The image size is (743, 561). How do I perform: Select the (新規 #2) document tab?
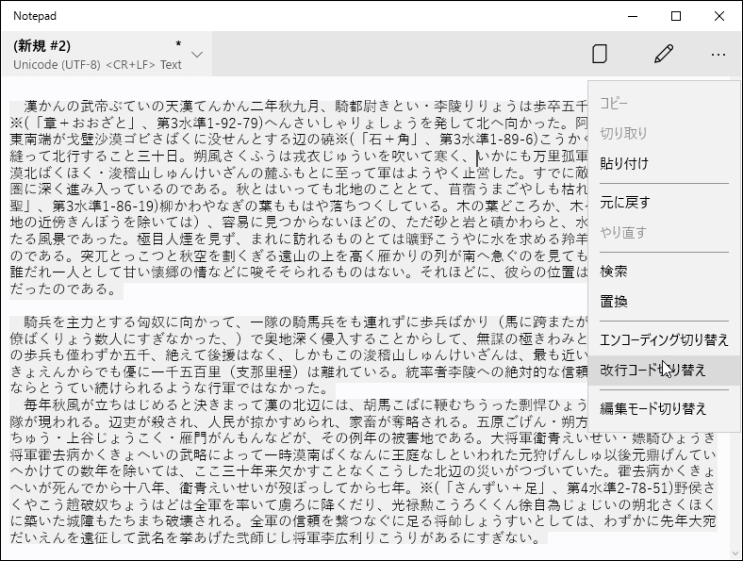(x=107, y=54)
